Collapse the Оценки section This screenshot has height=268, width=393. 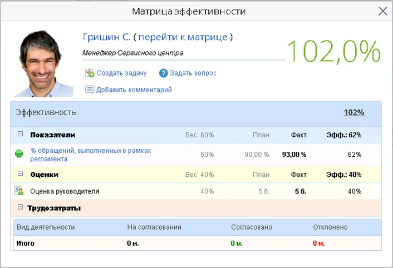point(20,173)
